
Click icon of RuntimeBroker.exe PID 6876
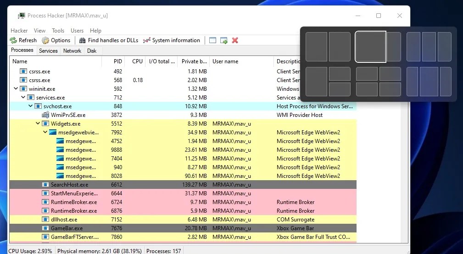tap(45, 210)
